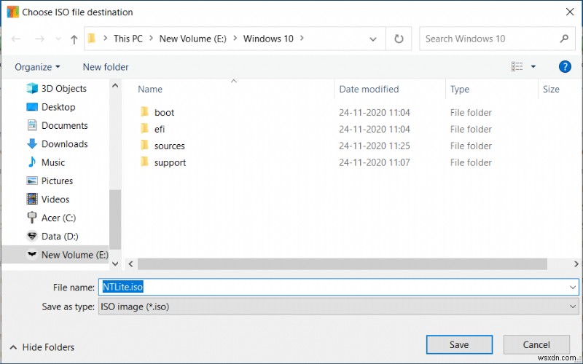Click the Downloads arrow icon

[32, 143]
